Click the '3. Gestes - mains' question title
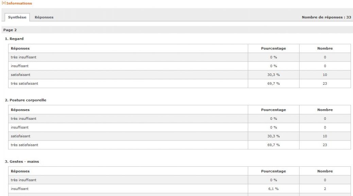The width and height of the screenshot is (353, 196). click(x=22, y=162)
